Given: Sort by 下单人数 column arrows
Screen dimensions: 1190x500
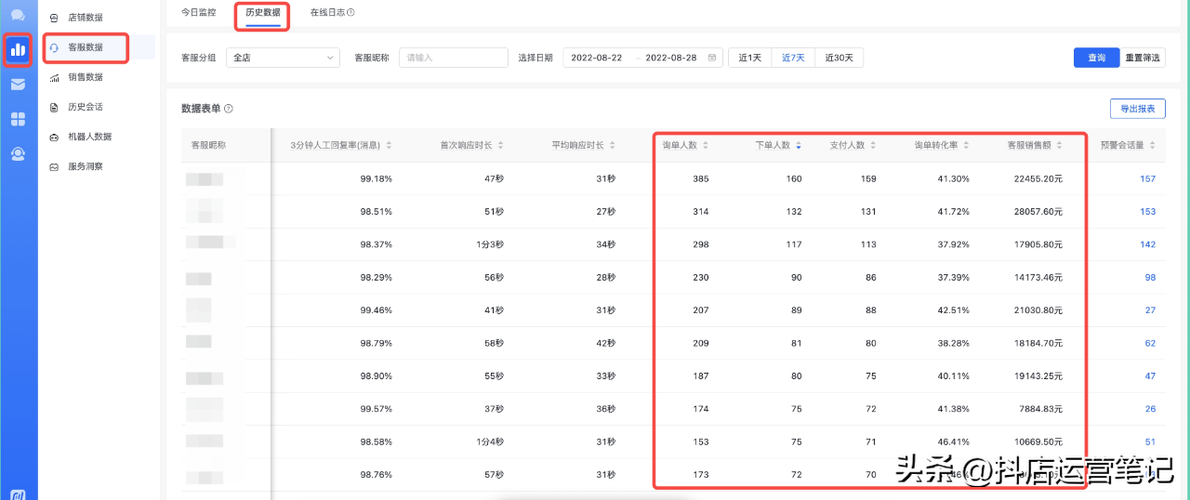Looking at the screenshot, I should click(799, 145).
